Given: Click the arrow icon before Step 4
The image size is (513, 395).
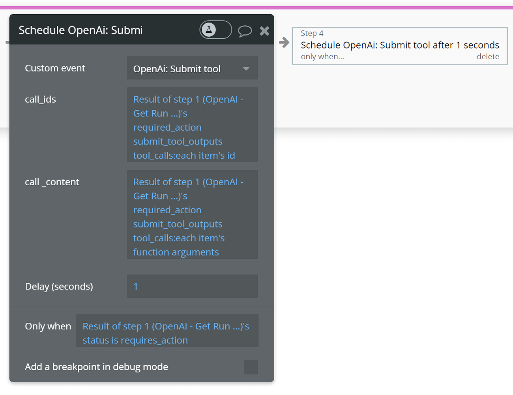Looking at the screenshot, I should [284, 42].
